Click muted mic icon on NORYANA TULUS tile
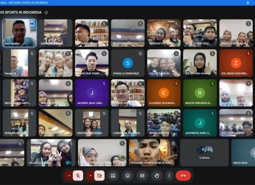 [x=68, y=114]
